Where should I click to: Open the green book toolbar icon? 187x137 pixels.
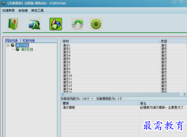click(x=13, y=24)
